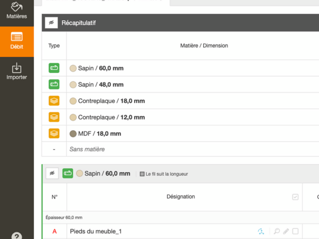Open the Matières tab in sidebar

pos(16,12)
